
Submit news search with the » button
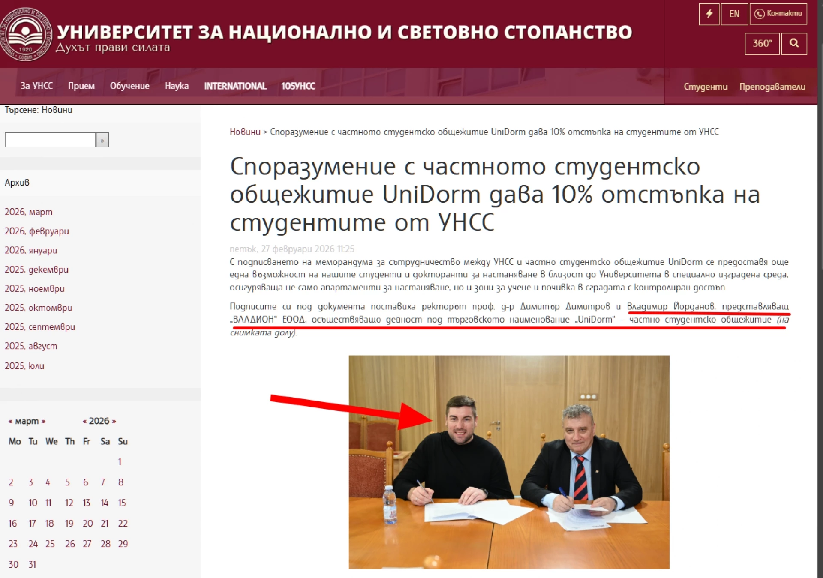pos(102,140)
